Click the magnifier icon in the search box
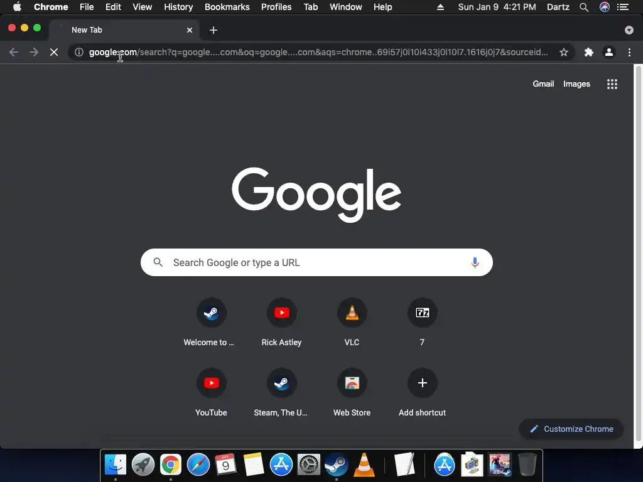 [x=158, y=262]
